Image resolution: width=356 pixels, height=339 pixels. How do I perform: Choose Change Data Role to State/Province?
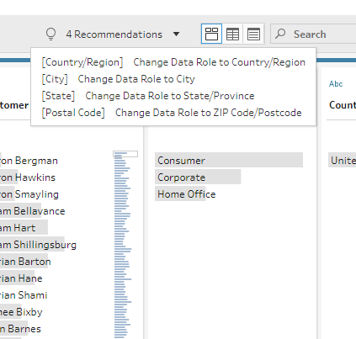pyautogui.click(x=170, y=96)
